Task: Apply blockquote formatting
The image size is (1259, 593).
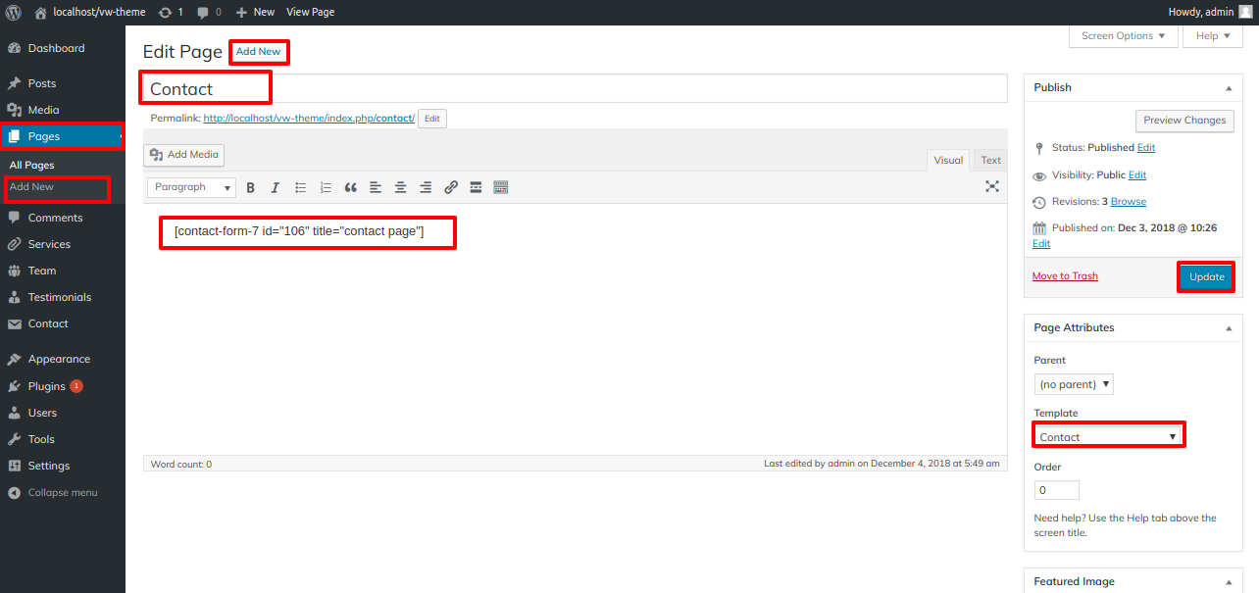Action: click(x=350, y=187)
